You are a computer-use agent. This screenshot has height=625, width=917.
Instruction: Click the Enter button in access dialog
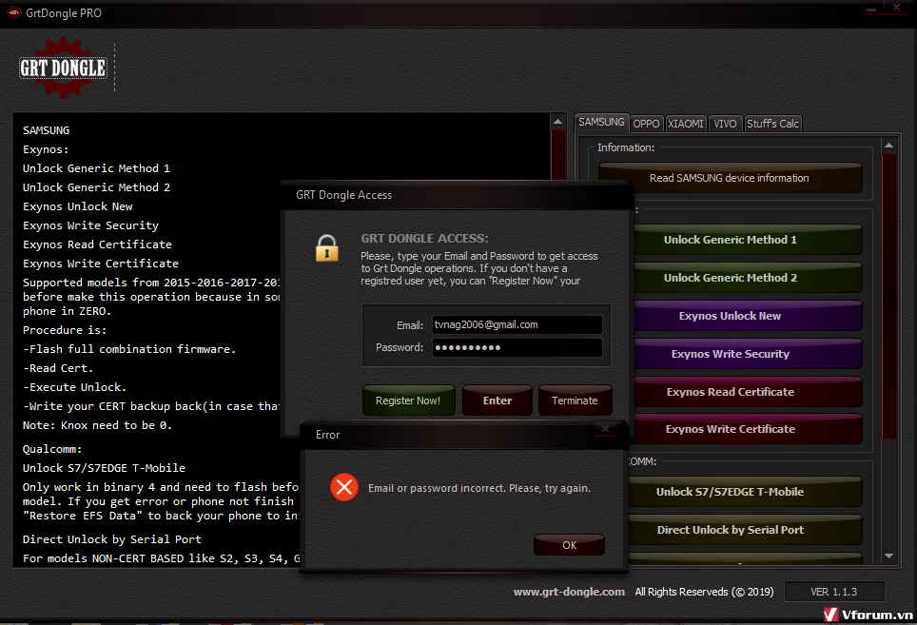[498, 400]
